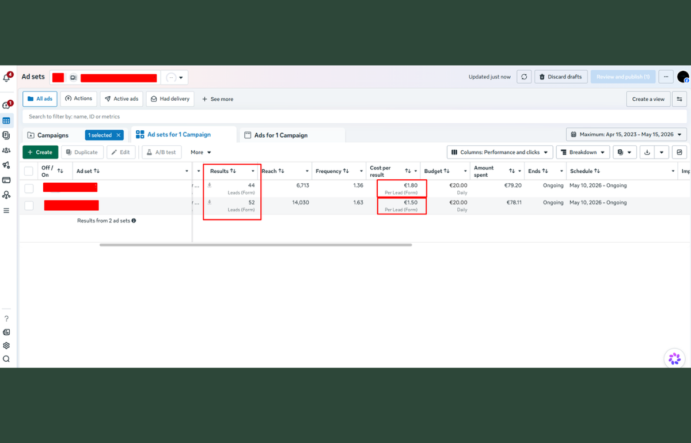
Task: Open Columns: Performance and clicks dropdown
Action: point(500,152)
